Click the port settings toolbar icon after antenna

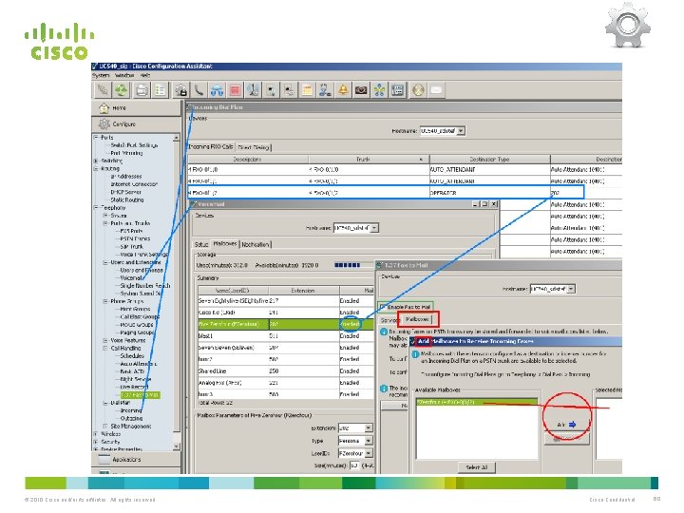[x=272, y=90]
